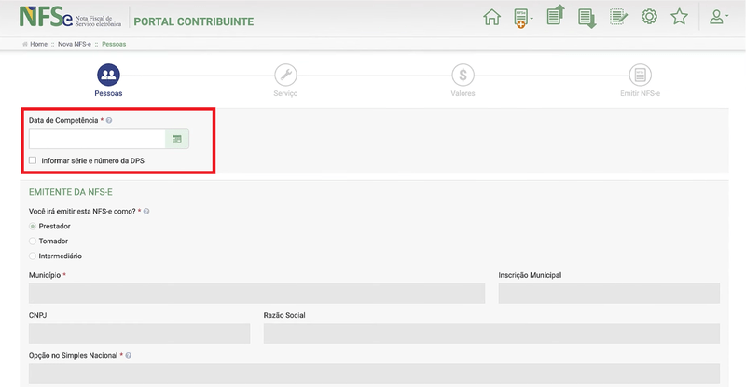Expand the user profile menu
Image resolution: width=746 pixels, height=387 pixels.
pyautogui.click(x=717, y=18)
